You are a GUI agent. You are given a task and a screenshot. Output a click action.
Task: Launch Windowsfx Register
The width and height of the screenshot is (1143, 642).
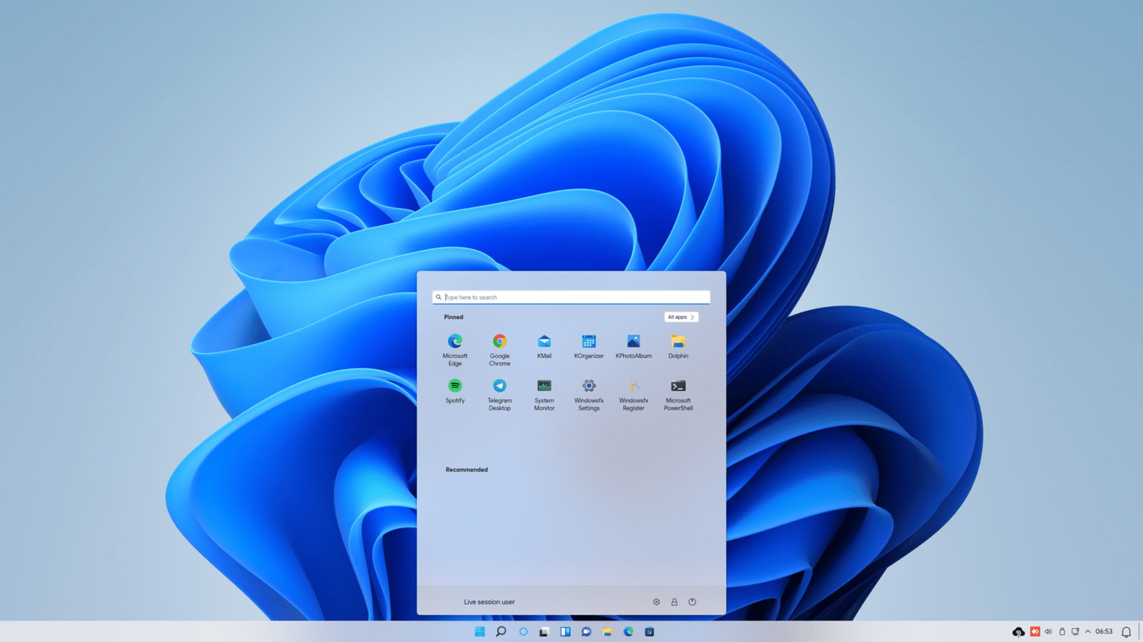click(633, 394)
